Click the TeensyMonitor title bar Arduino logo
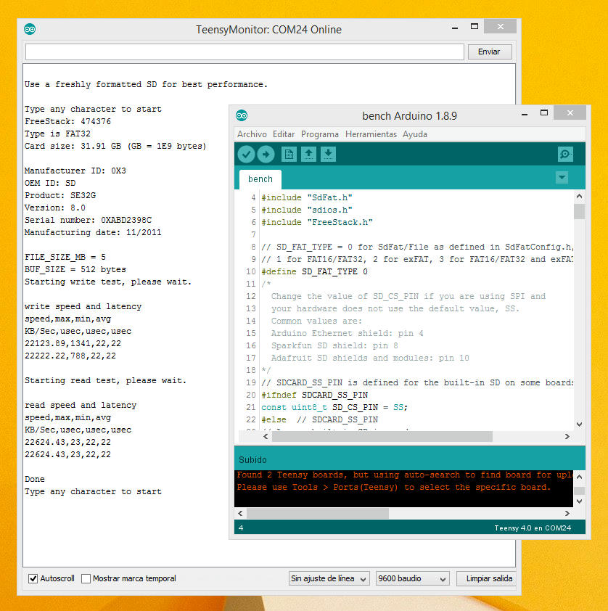The image size is (608, 611). coord(30,29)
